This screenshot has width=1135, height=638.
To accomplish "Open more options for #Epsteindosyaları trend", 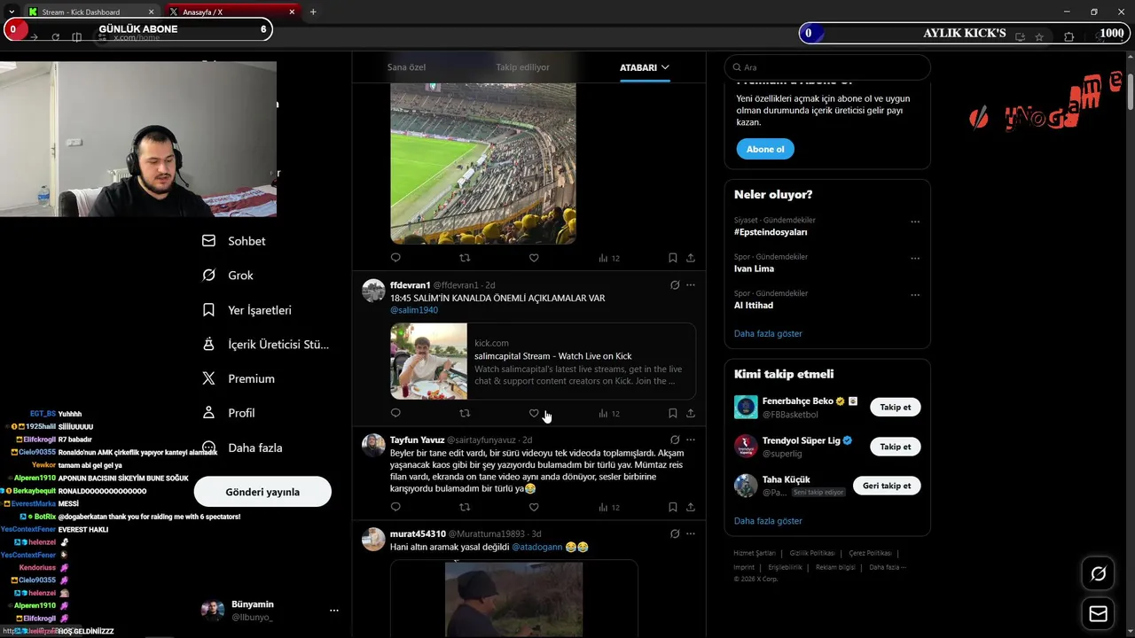I will point(915,222).
